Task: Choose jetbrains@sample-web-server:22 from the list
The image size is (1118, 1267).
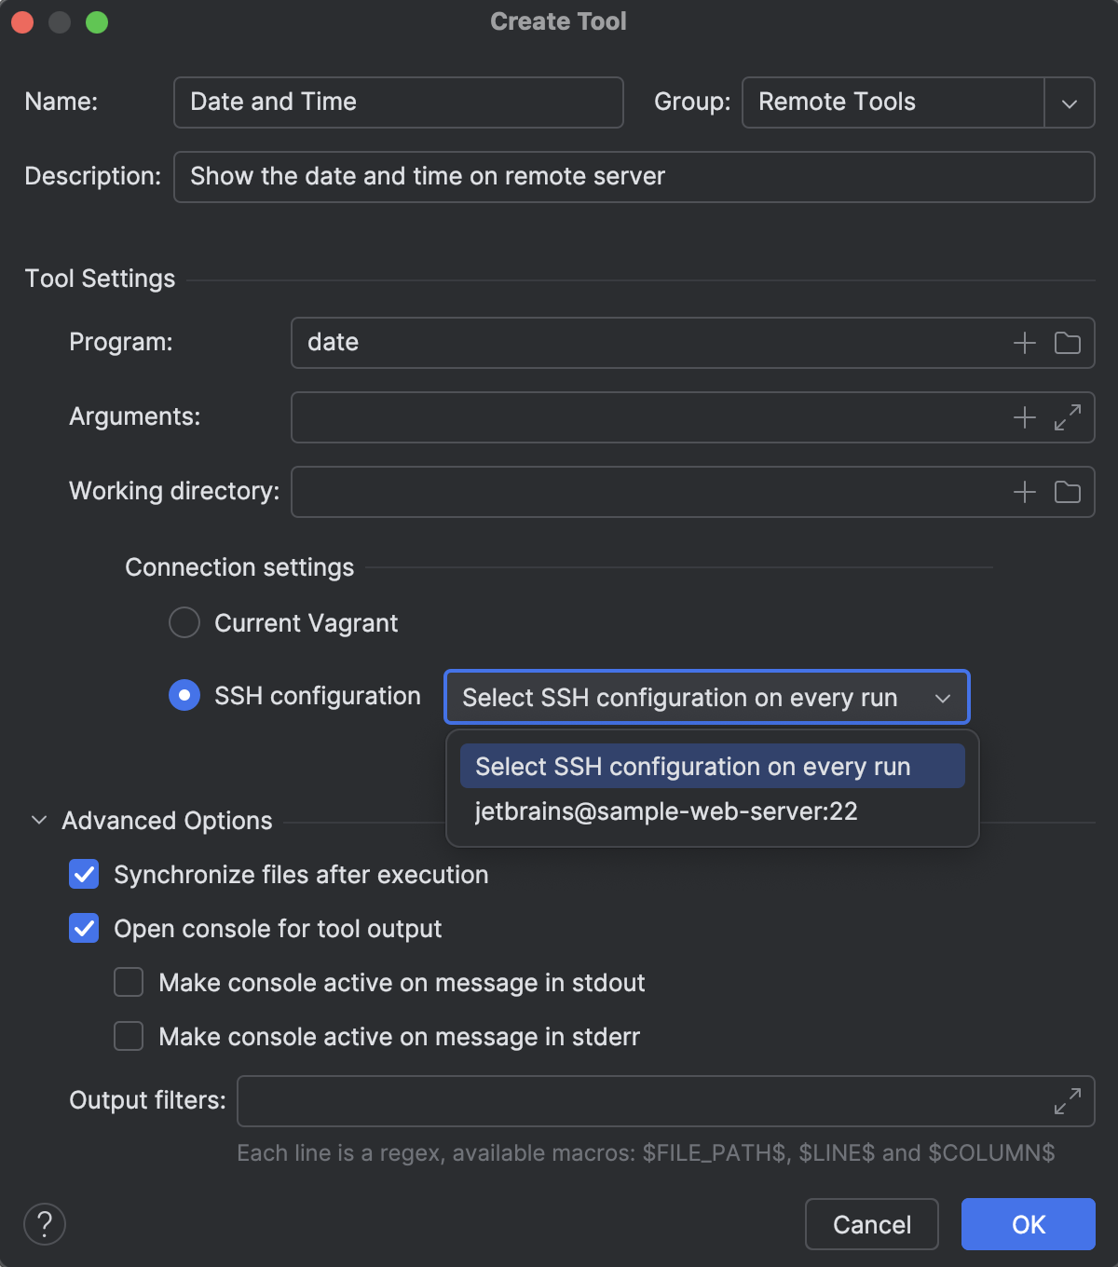Action: [x=665, y=811]
